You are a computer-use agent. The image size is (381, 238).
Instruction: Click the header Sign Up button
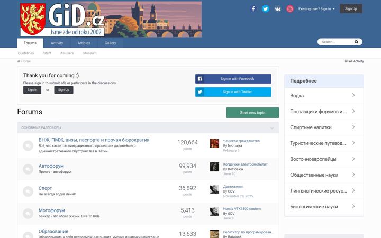(x=351, y=9)
